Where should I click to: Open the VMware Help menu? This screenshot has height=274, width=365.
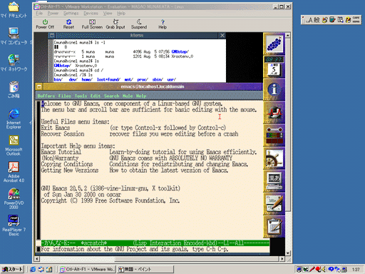121,14
